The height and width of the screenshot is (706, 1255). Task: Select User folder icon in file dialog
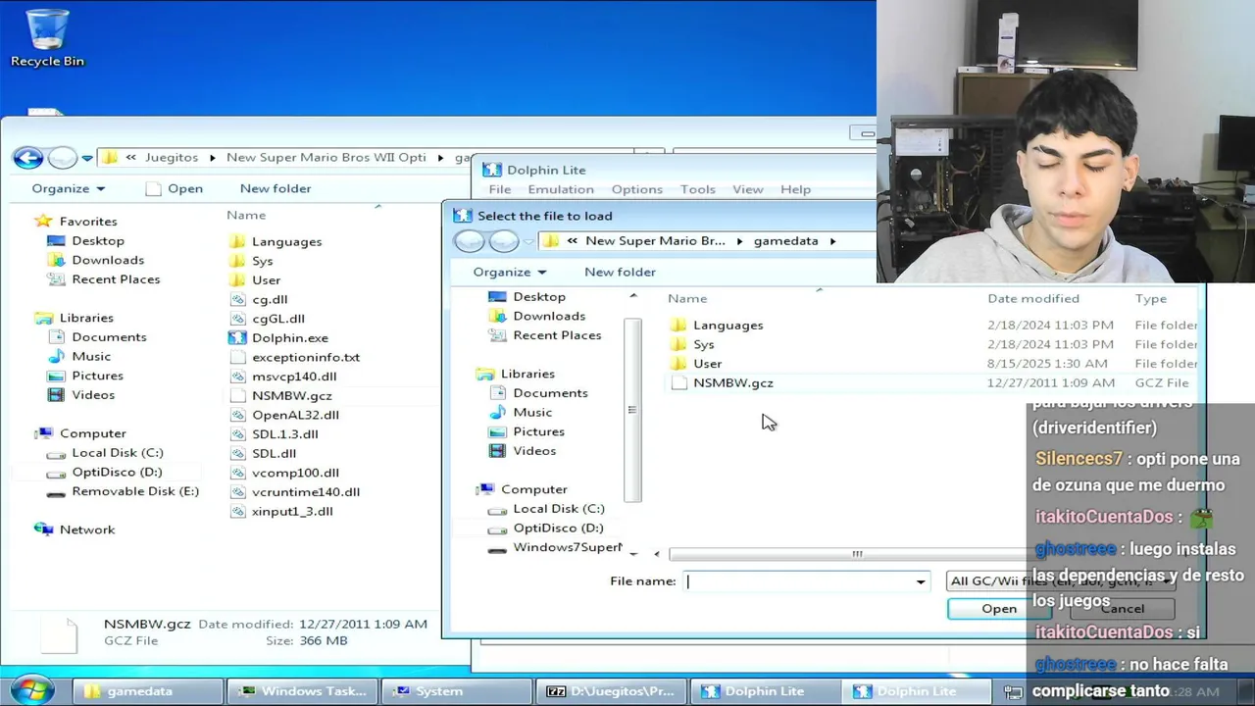[x=678, y=364]
